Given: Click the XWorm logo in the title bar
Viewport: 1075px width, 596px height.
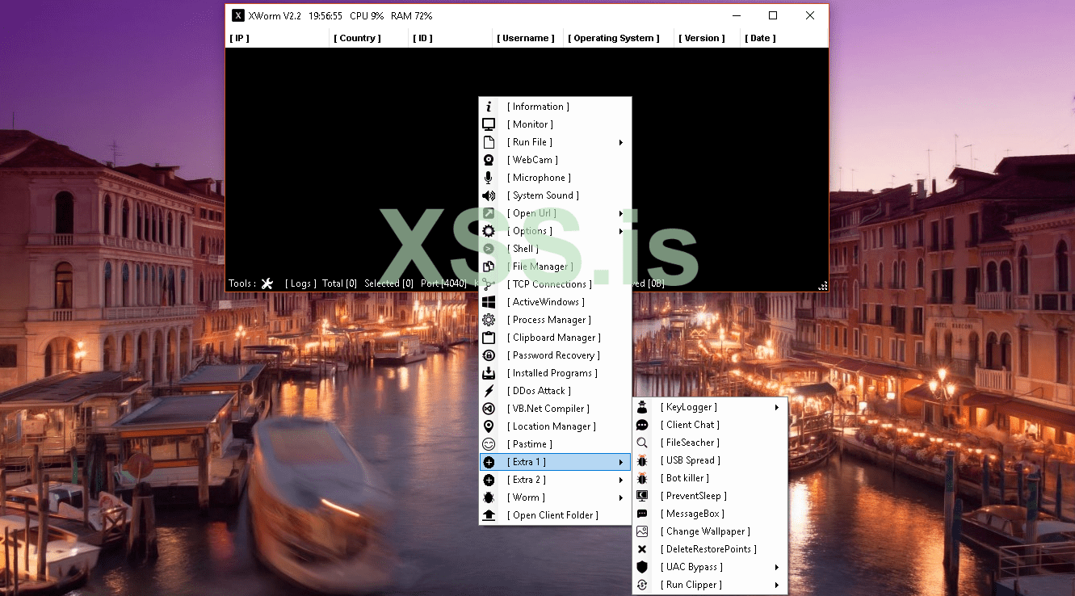Looking at the screenshot, I should click(238, 15).
